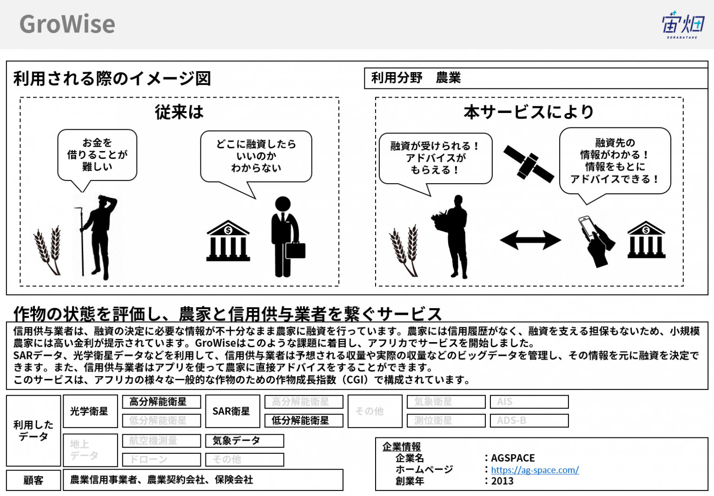The height and width of the screenshot is (496, 714).
Task: Click the paragraph line starting '信用供与業者は、融資の決定に'
Action: tap(356, 331)
